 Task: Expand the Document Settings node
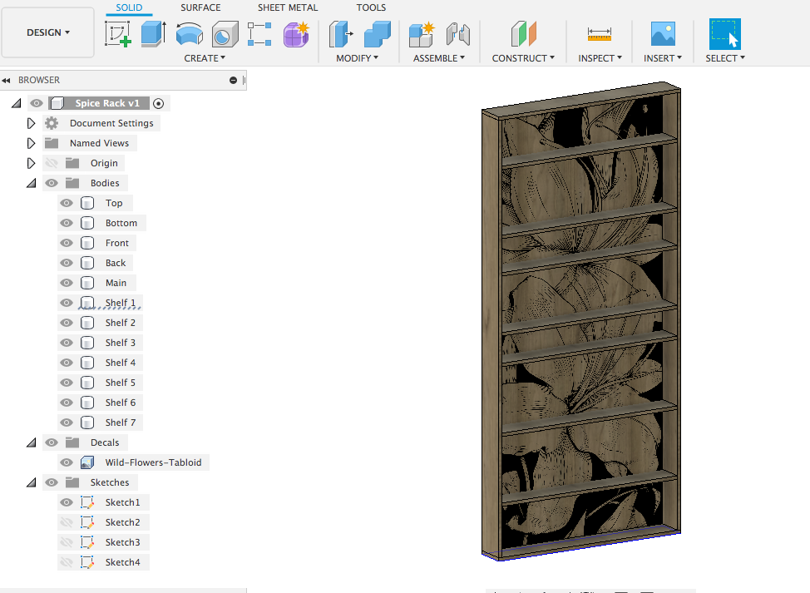tap(31, 123)
